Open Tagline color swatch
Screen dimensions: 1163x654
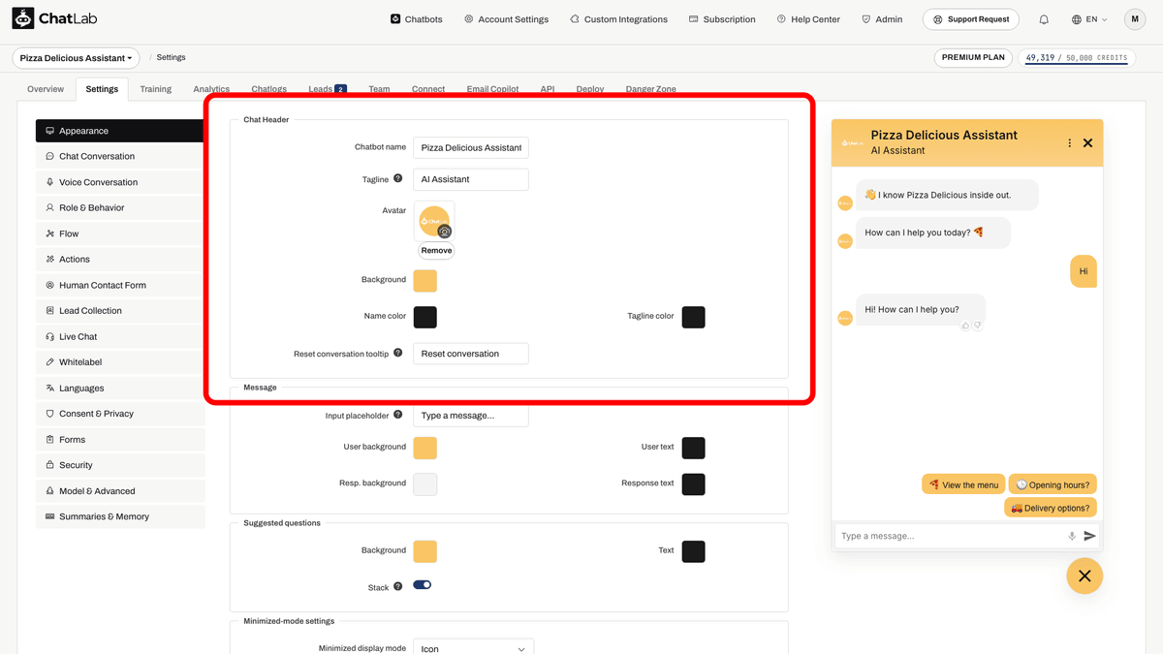pyautogui.click(x=693, y=317)
